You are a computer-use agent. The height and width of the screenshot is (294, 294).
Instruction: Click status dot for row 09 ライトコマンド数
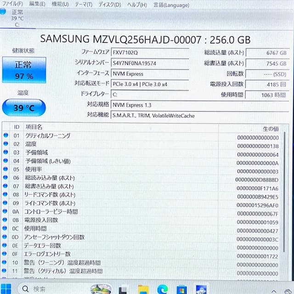(x=5, y=203)
